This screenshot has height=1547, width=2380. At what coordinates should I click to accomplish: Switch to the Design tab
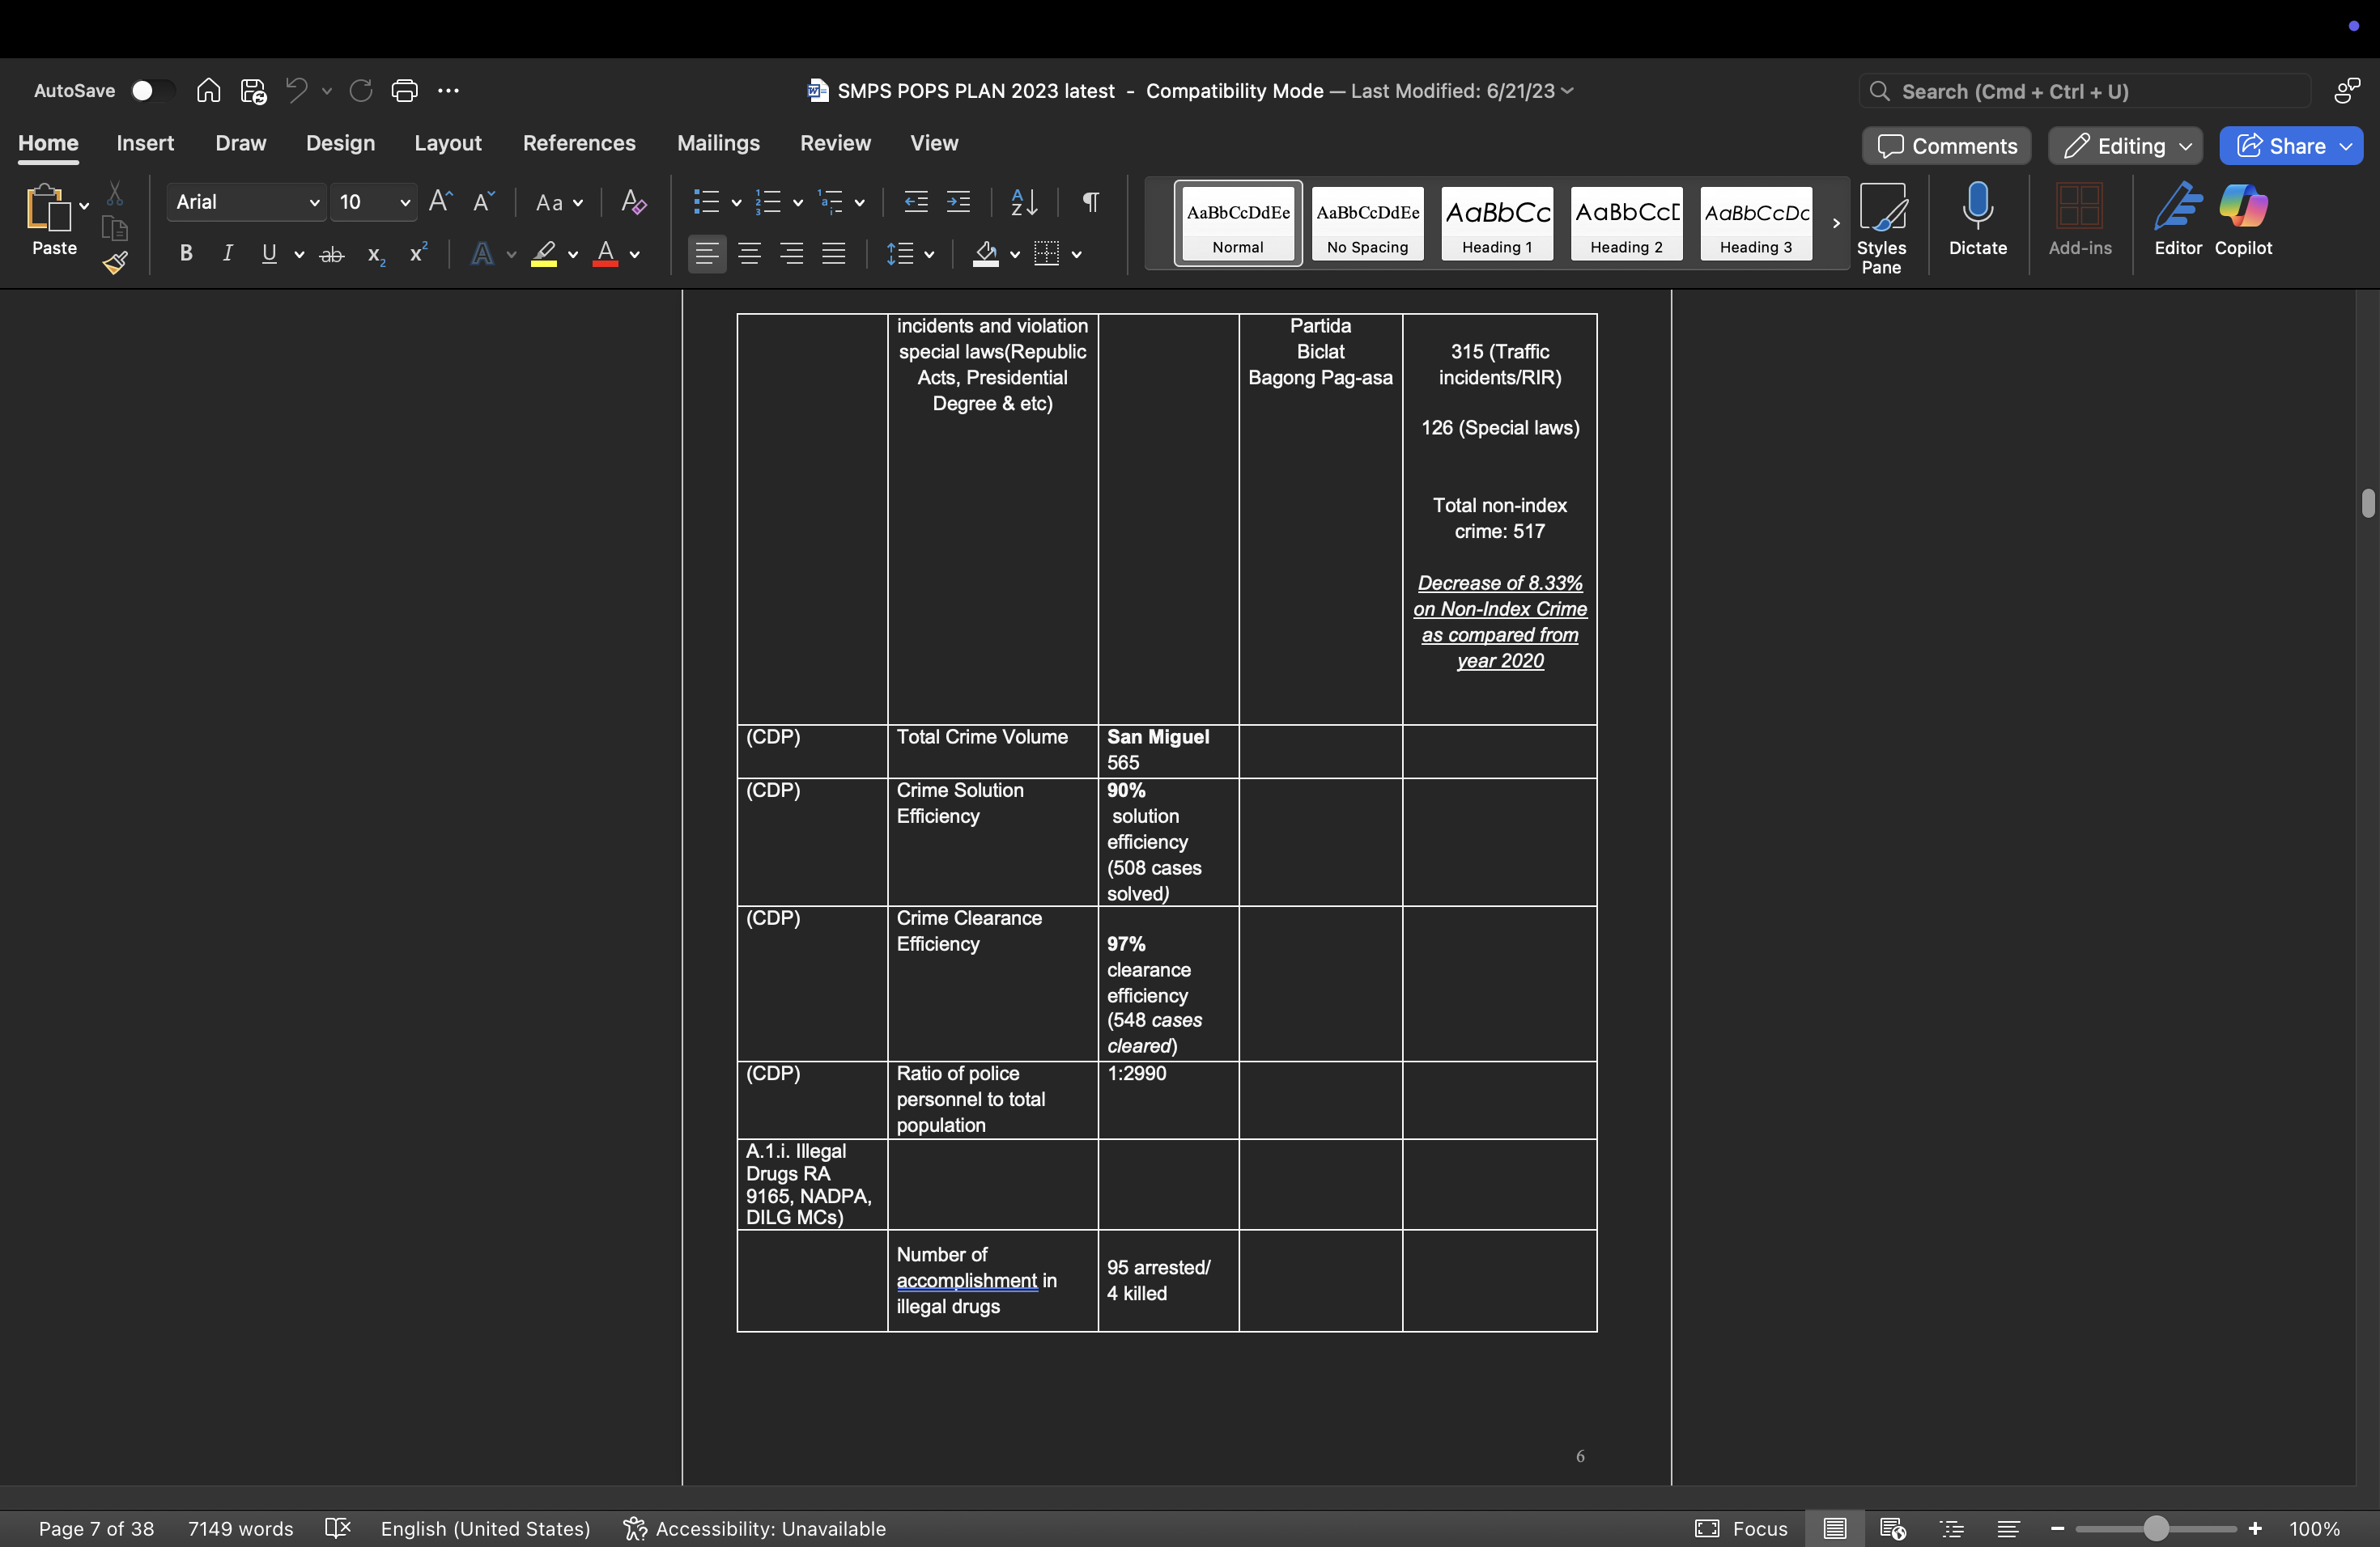pyautogui.click(x=341, y=143)
